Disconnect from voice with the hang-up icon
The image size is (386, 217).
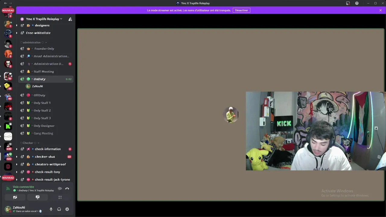click(x=67, y=189)
